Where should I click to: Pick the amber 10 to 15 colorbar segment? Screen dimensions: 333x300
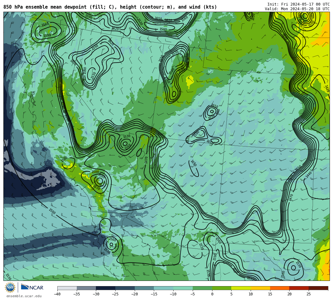(x=260, y=288)
